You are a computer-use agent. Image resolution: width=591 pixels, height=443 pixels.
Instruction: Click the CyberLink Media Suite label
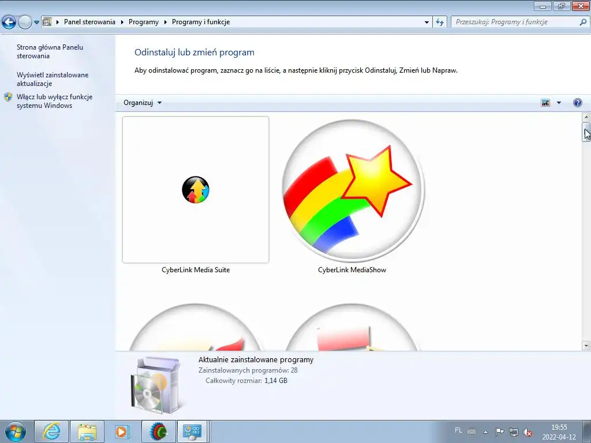coord(196,270)
